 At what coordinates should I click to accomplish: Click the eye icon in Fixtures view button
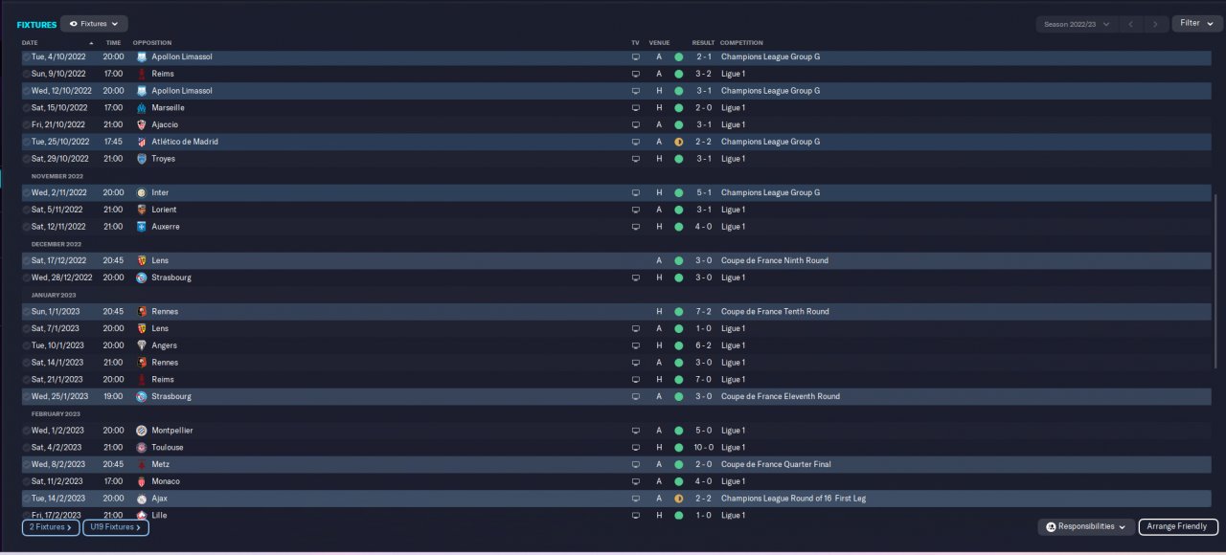74,23
